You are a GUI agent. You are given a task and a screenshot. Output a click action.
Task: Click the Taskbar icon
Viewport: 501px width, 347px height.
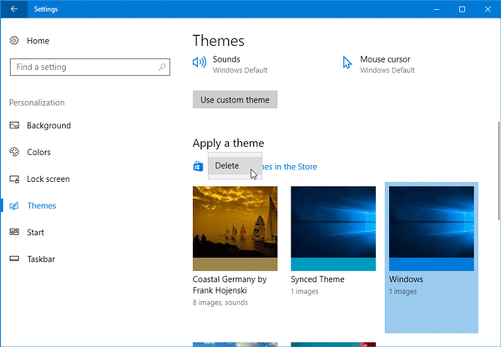[14, 258]
